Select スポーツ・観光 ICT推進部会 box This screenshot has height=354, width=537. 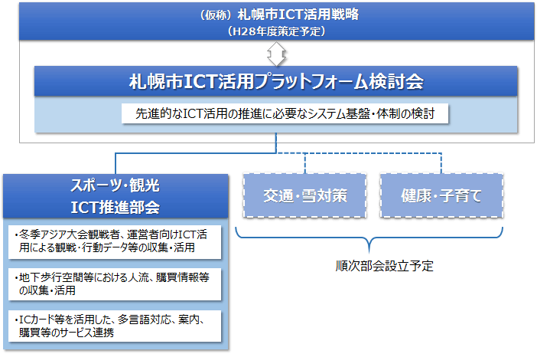coord(116,196)
